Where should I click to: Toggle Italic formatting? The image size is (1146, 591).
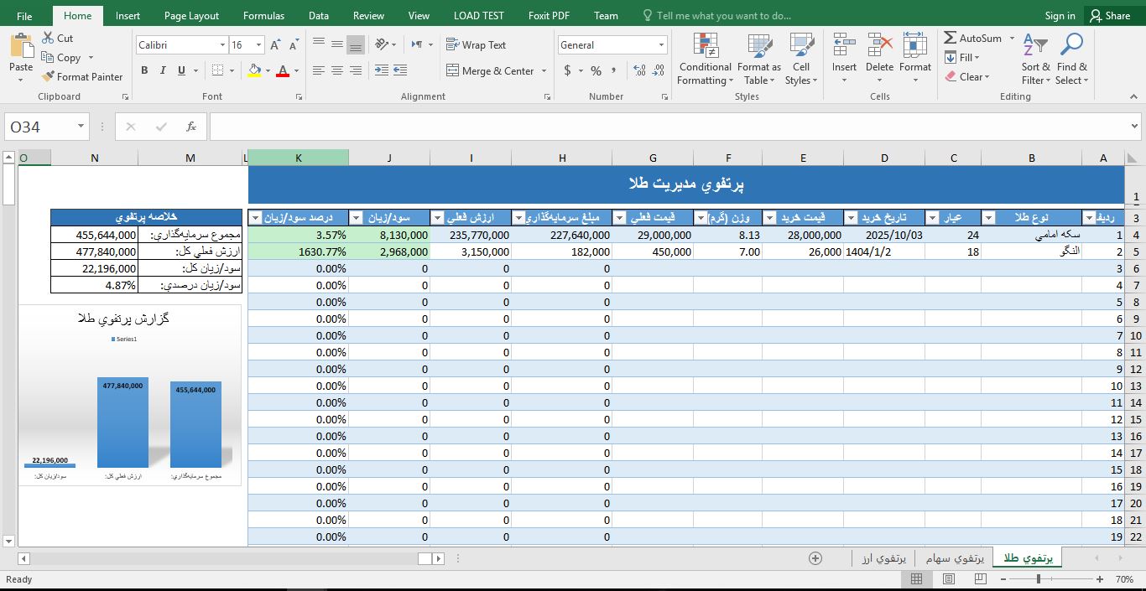pyautogui.click(x=163, y=71)
